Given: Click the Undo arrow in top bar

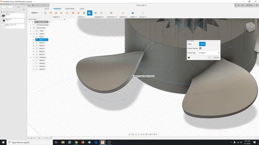Looking at the screenshot, I should click(42, 5).
